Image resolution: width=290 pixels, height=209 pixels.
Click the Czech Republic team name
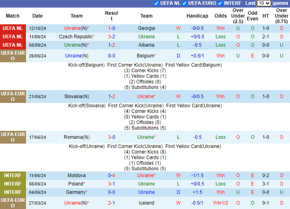click(75, 37)
